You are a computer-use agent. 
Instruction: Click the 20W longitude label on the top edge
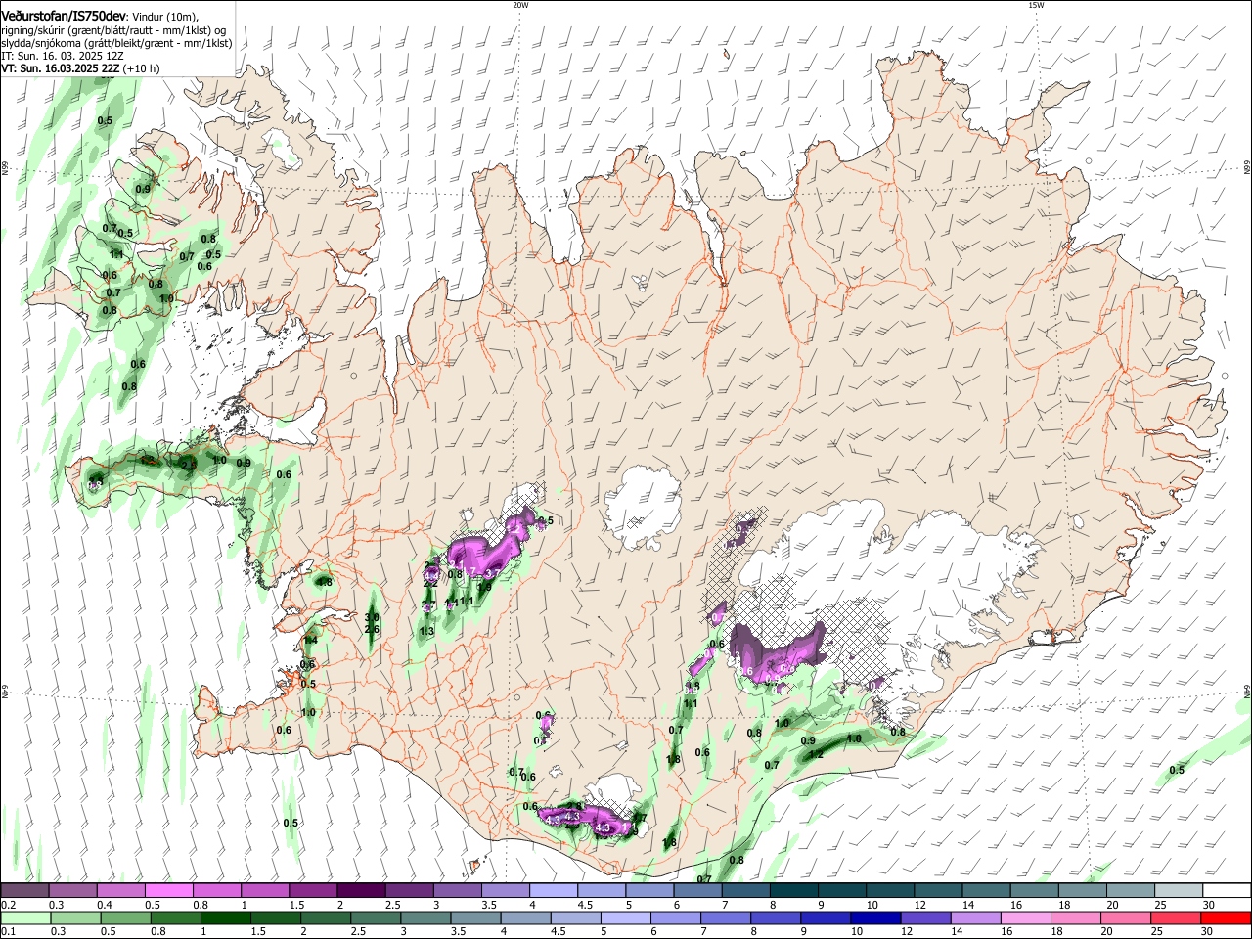[520, 5]
